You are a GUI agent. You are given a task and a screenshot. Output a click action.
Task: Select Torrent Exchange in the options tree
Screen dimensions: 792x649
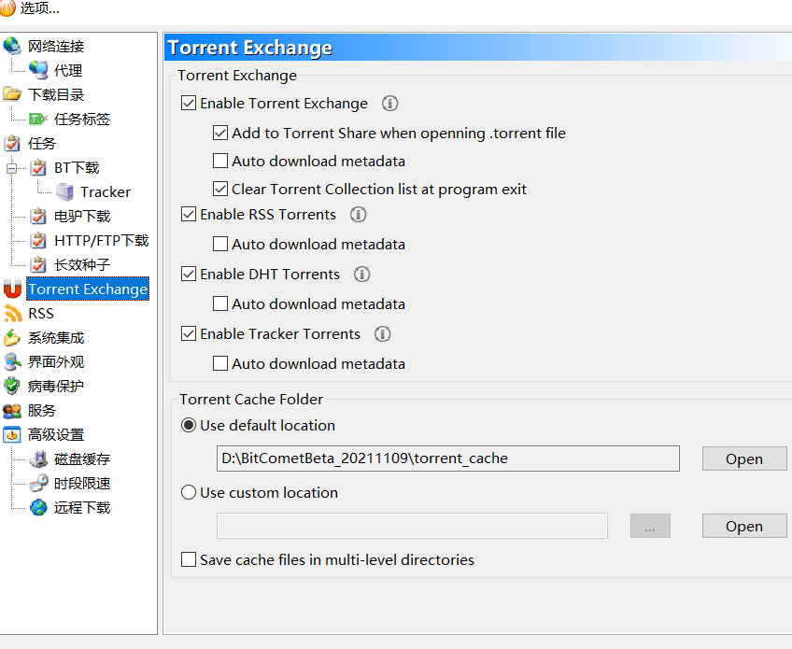pyautogui.click(x=88, y=289)
